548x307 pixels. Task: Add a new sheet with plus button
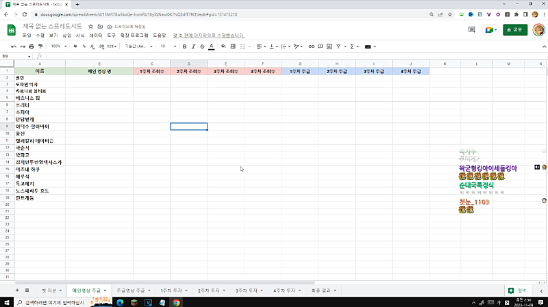pyautogui.click(x=17, y=291)
